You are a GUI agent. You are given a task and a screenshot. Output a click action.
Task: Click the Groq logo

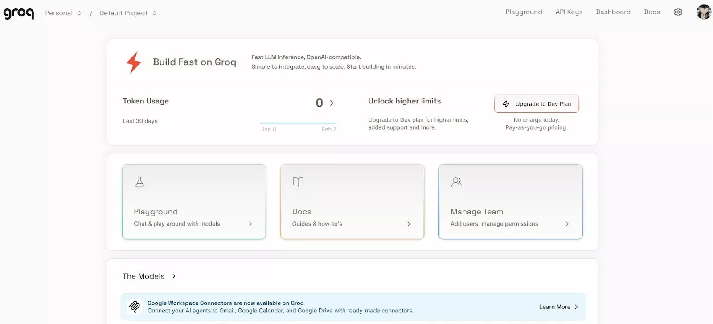point(19,13)
